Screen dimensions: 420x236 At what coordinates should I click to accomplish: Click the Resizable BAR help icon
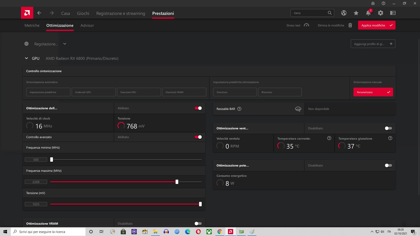pos(239,109)
